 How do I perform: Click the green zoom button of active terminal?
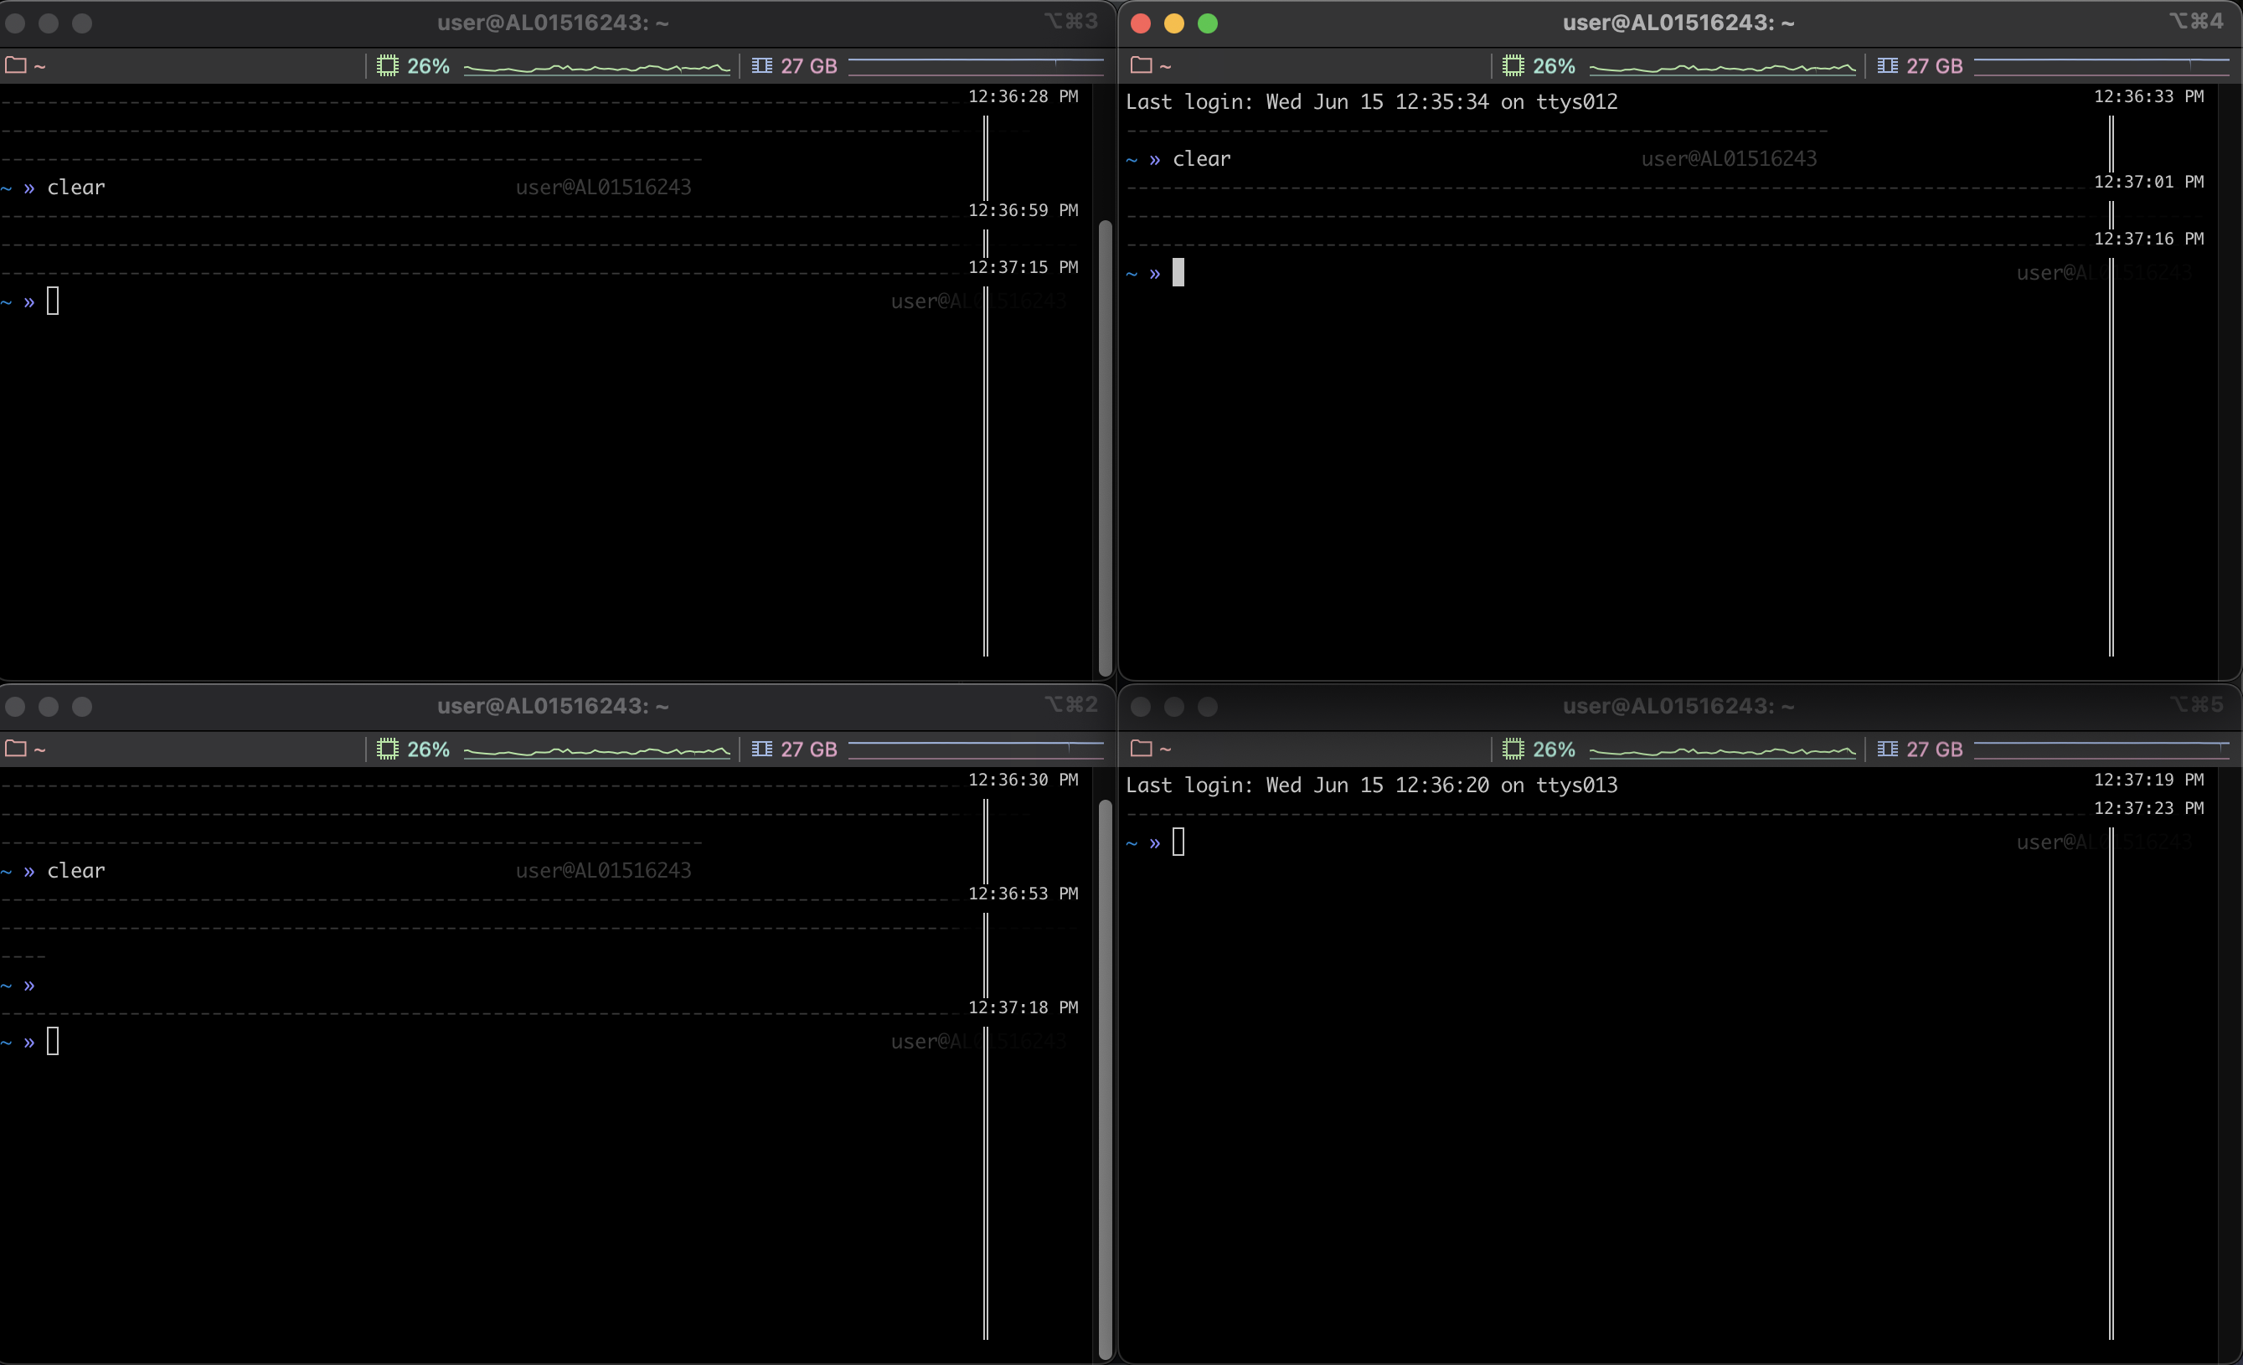click(1208, 23)
